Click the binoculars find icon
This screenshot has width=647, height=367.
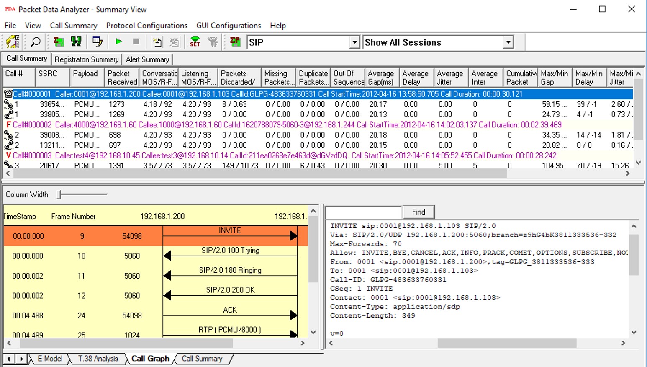click(x=76, y=42)
